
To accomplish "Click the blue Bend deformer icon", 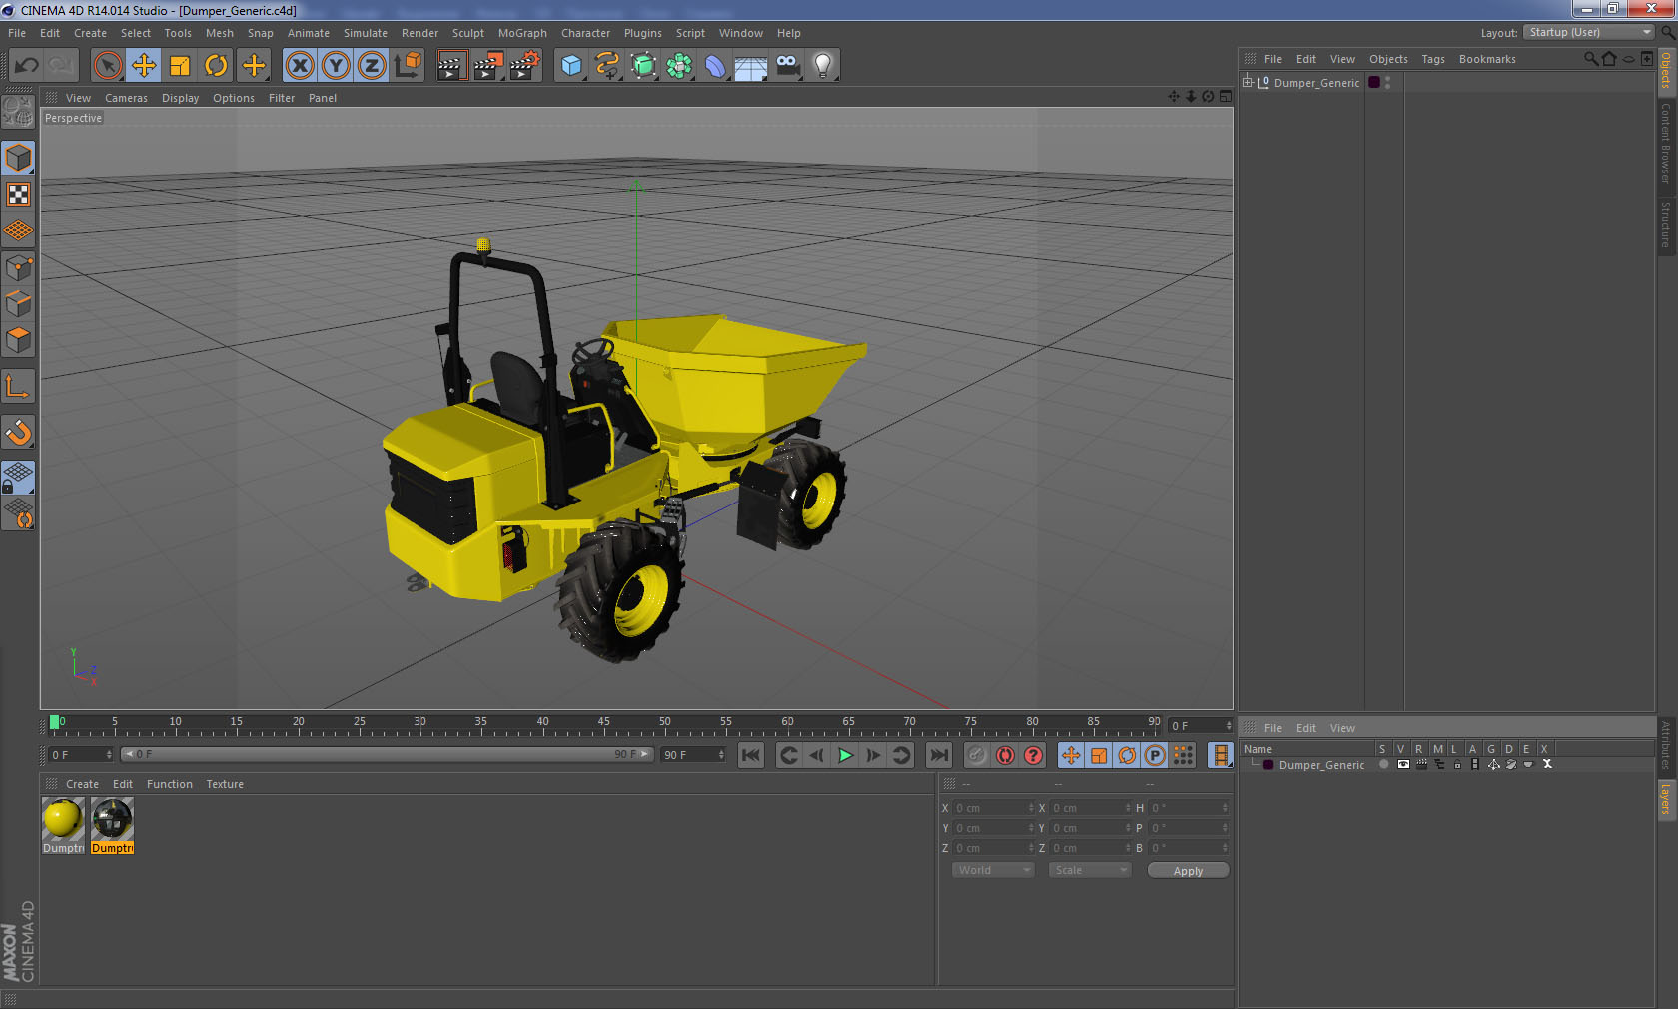I will click(x=715, y=66).
